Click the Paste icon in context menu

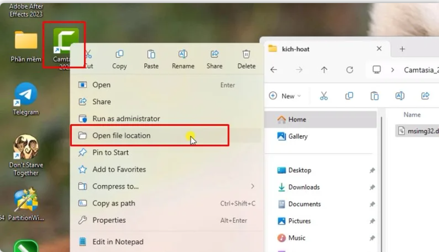click(x=151, y=54)
